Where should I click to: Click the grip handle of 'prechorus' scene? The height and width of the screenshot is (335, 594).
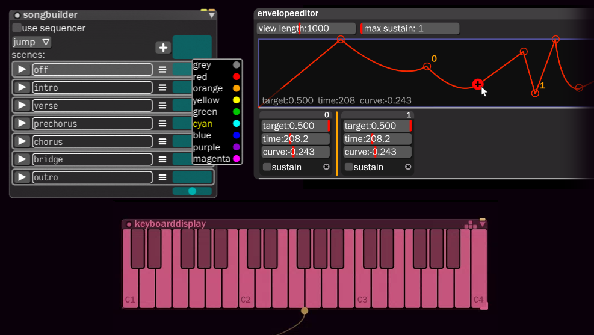pyautogui.click(x=162, y=123)
